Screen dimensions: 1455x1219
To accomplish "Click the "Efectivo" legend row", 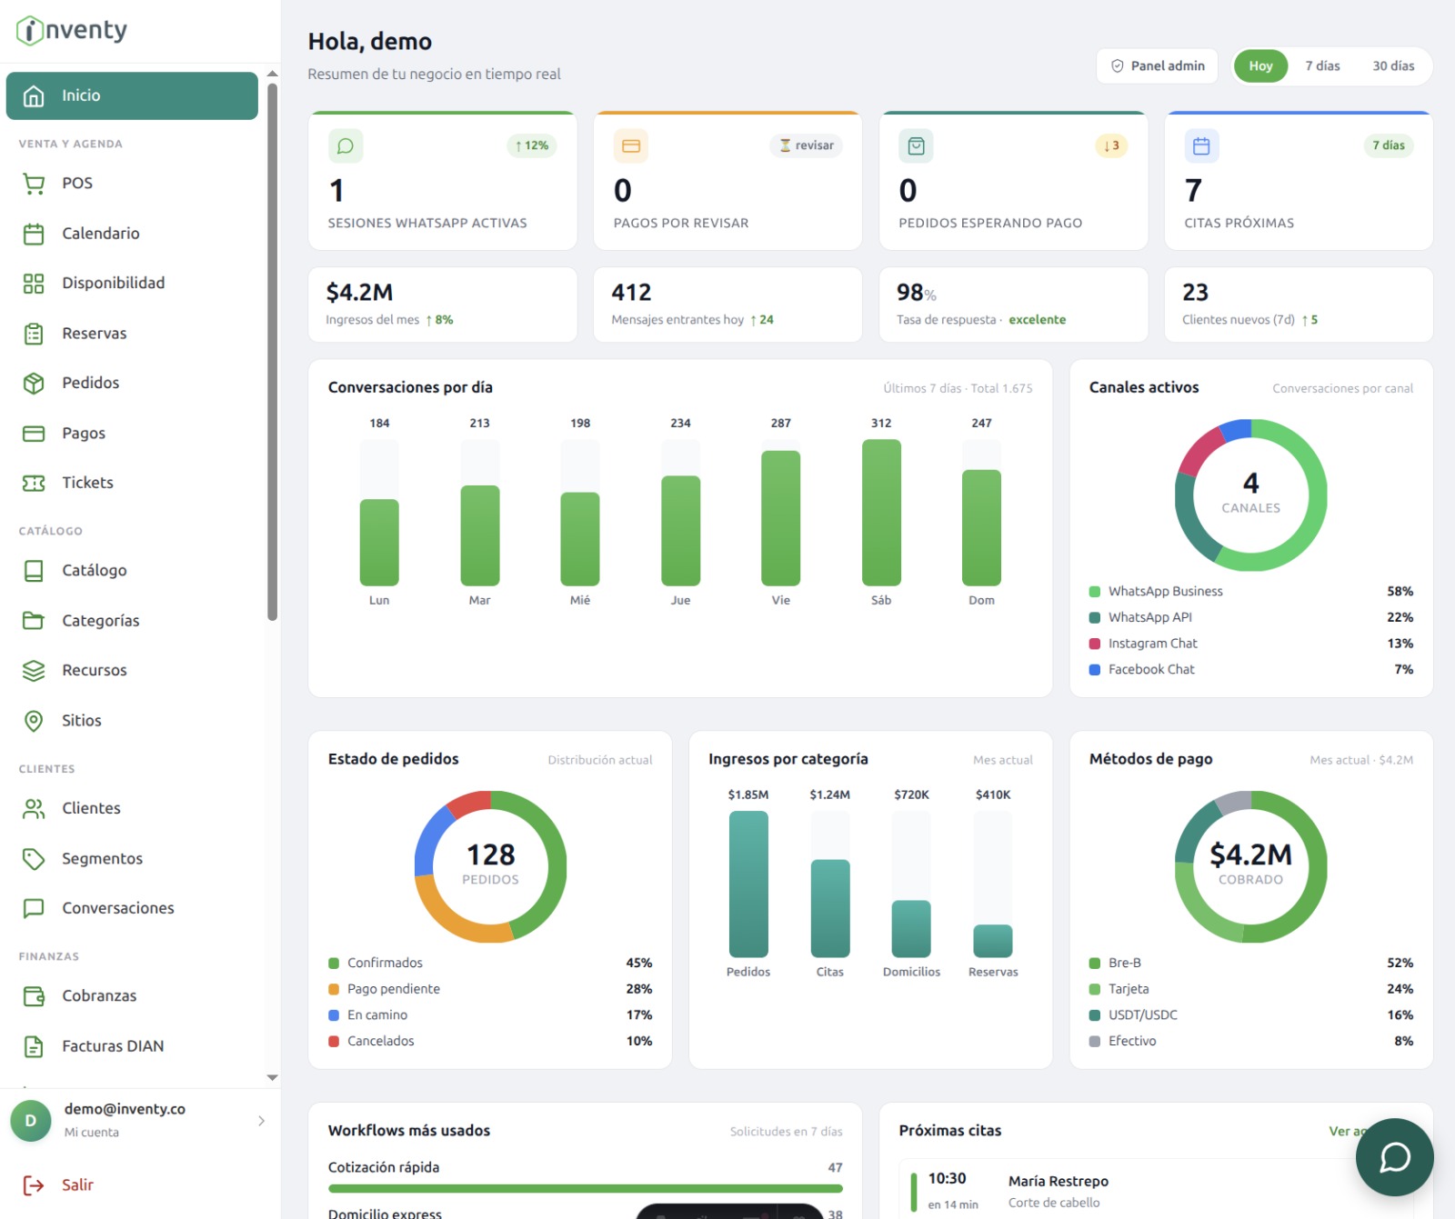I will [x=1251, y=1042].
